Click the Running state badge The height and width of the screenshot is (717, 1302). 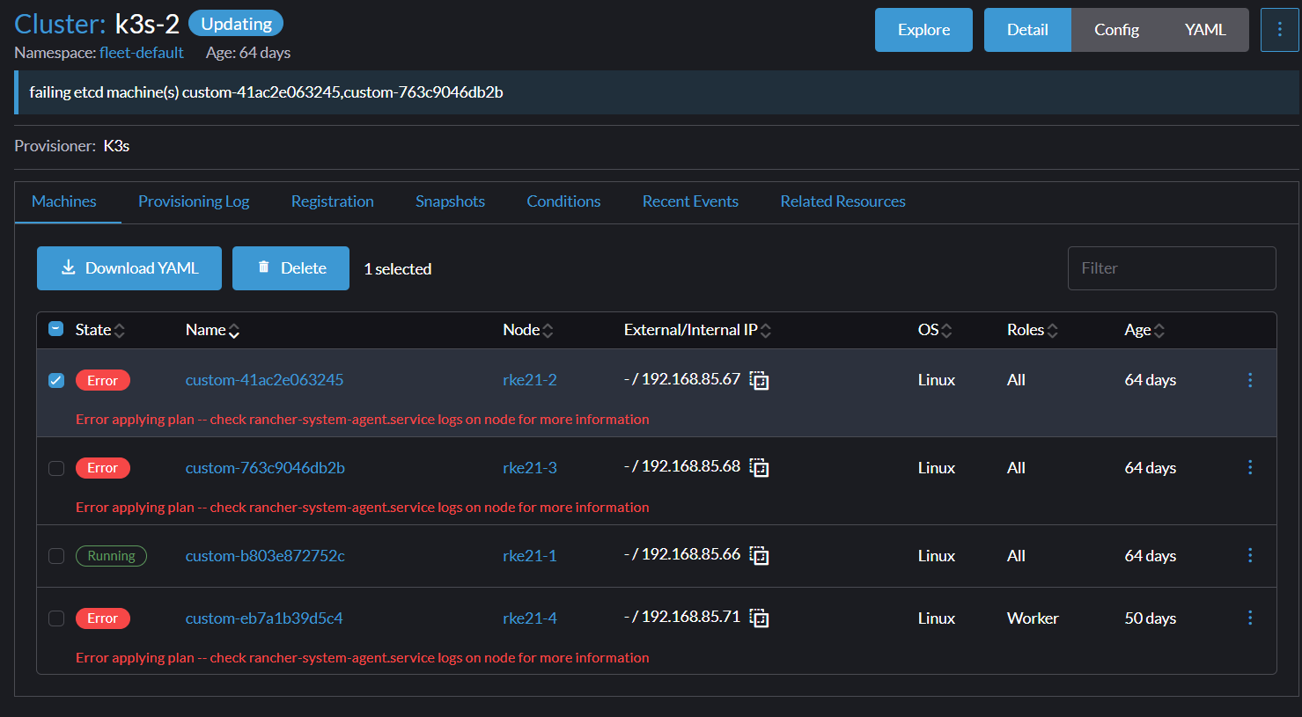[x=111, y=556]
